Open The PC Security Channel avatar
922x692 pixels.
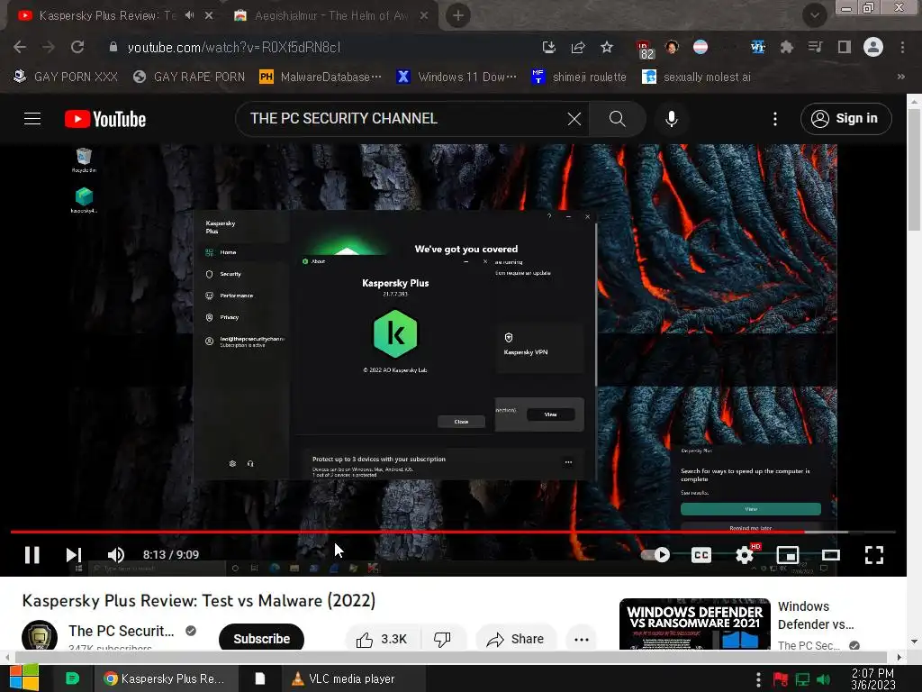coord(40,635)
